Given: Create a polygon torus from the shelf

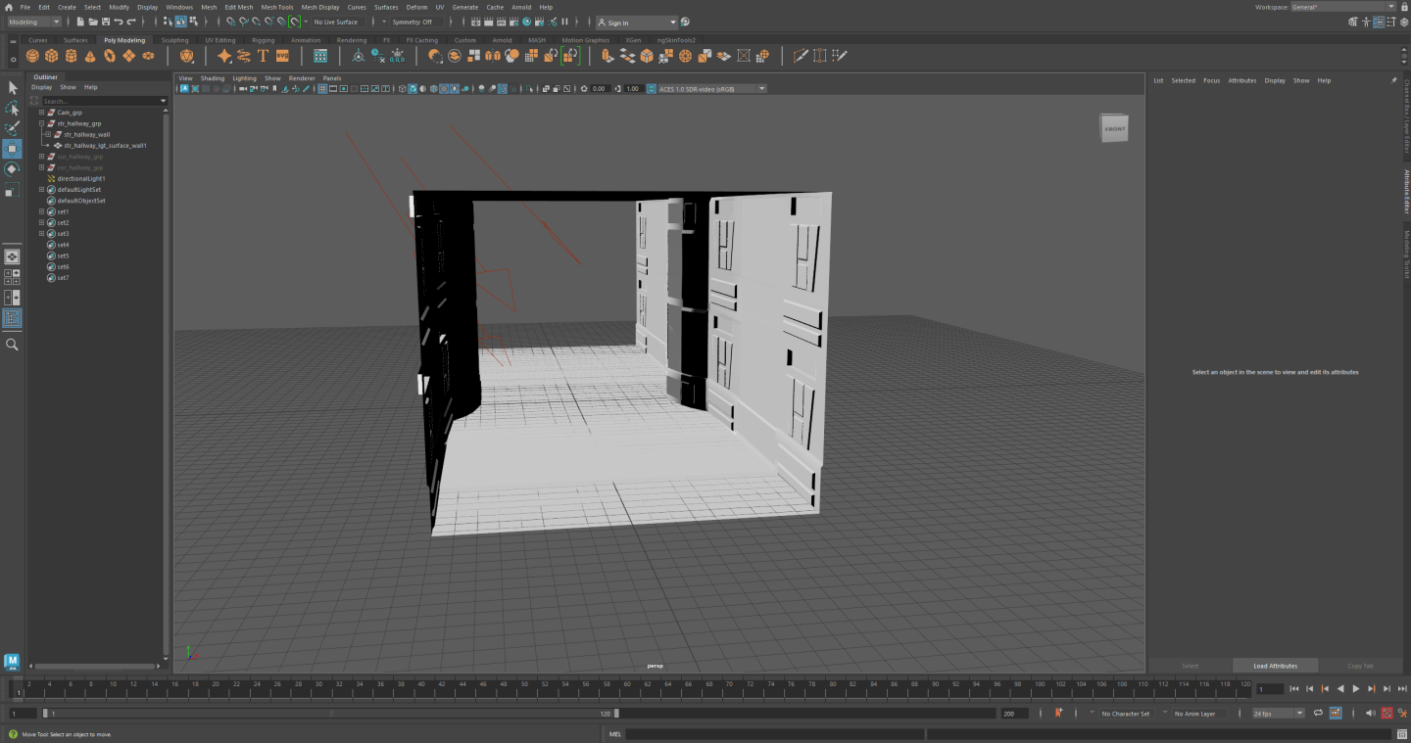Looking at the screenshot, I should point(110,56).
